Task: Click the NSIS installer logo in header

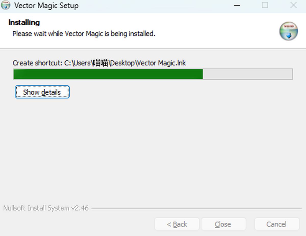Action: coord(288,31)
